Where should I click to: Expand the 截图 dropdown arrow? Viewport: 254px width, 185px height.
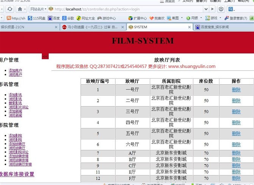pyautogui.click(x=182, y=18)
